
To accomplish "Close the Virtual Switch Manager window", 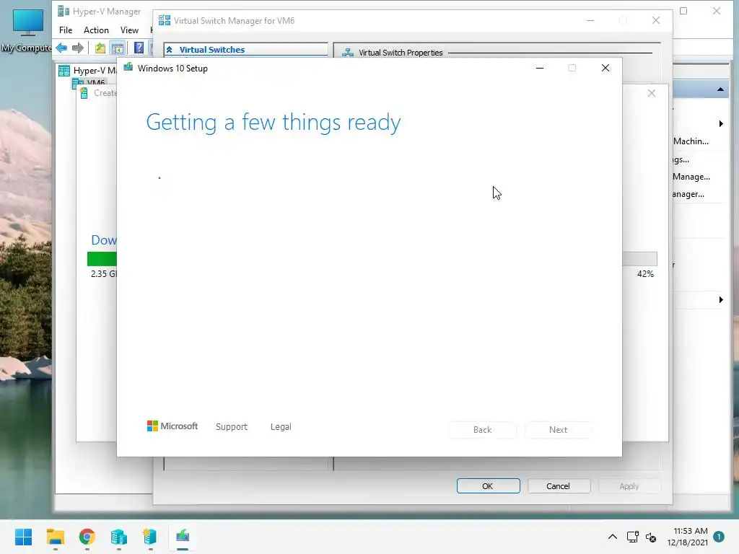I will (655, 20).
